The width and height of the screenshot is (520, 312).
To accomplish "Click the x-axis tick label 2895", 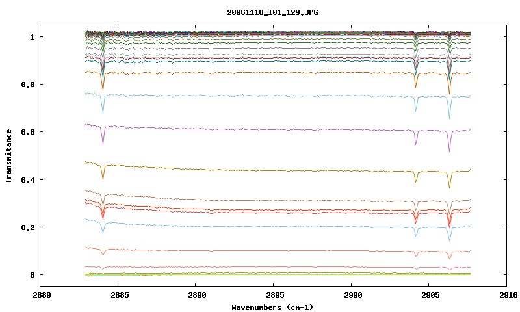I will (274, 295).
